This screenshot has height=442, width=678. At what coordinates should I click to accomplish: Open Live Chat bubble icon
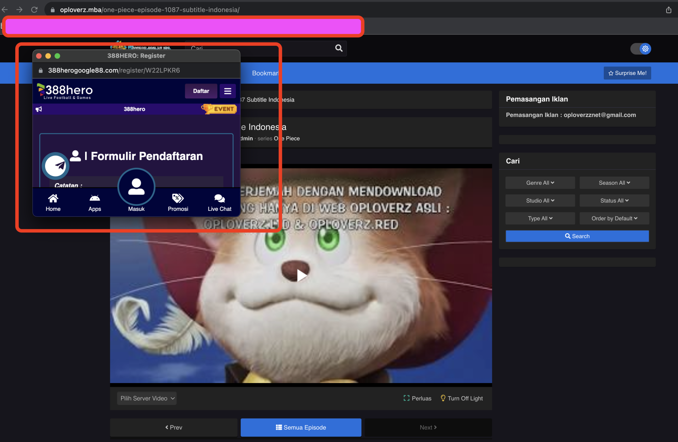(219, 198)
